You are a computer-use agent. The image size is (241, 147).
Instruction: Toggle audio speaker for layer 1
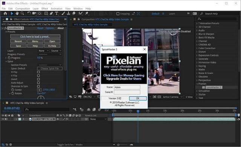point(6,119)
